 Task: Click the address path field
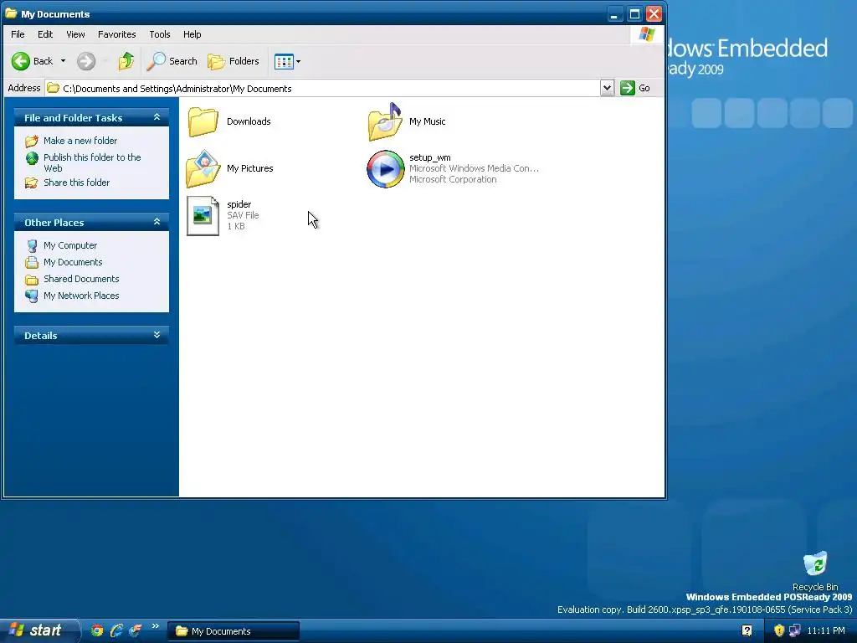pyautogui.click(x=322, y=88)
